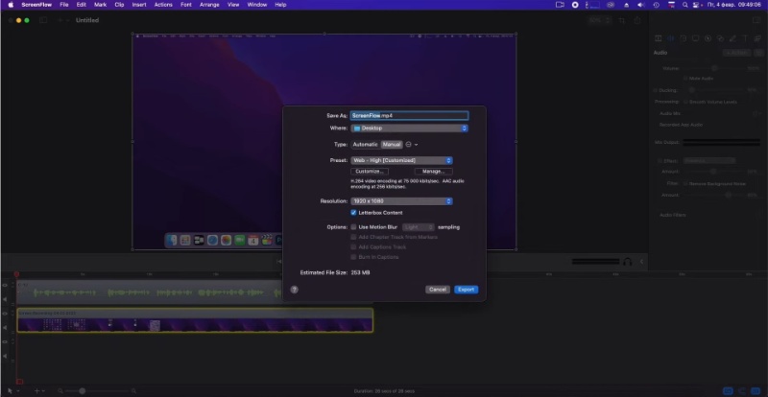The image size is (768, 397).
Task: Open the Video Motion inspector tab
Action: 683,38
